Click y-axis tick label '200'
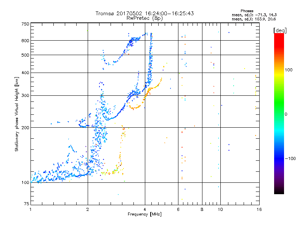Screen dimensions: 305x228 [x=25, y=128]
